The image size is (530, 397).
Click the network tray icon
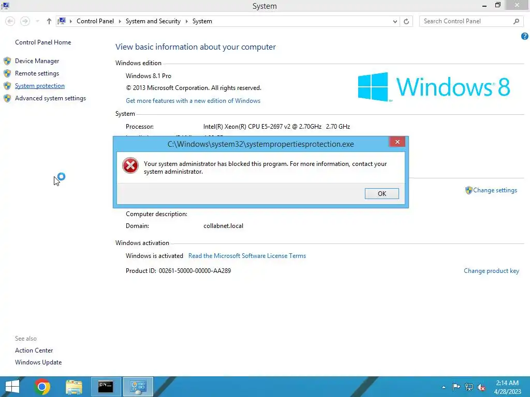[x=469, y=387]
